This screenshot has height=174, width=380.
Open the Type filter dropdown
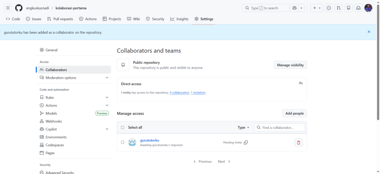click(243, 127)
